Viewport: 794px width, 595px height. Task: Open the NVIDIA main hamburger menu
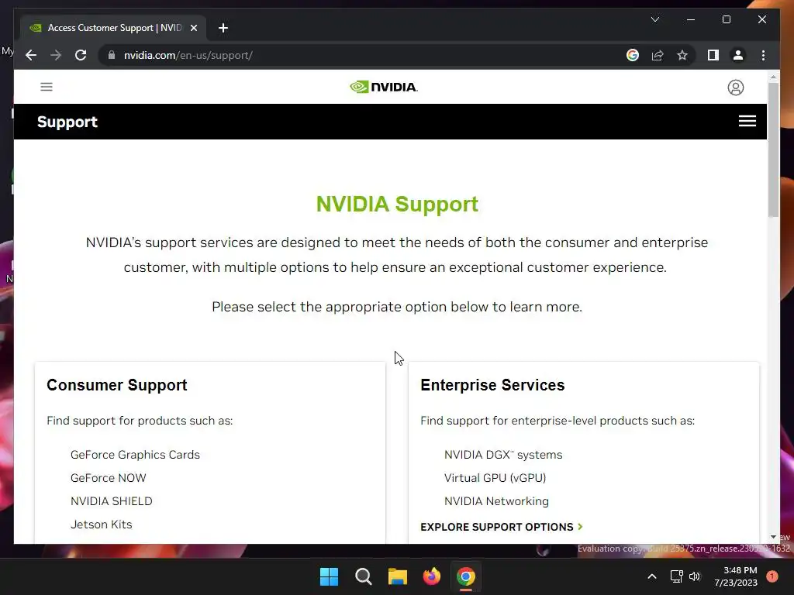pyautogui.click(x=47, y=87)
